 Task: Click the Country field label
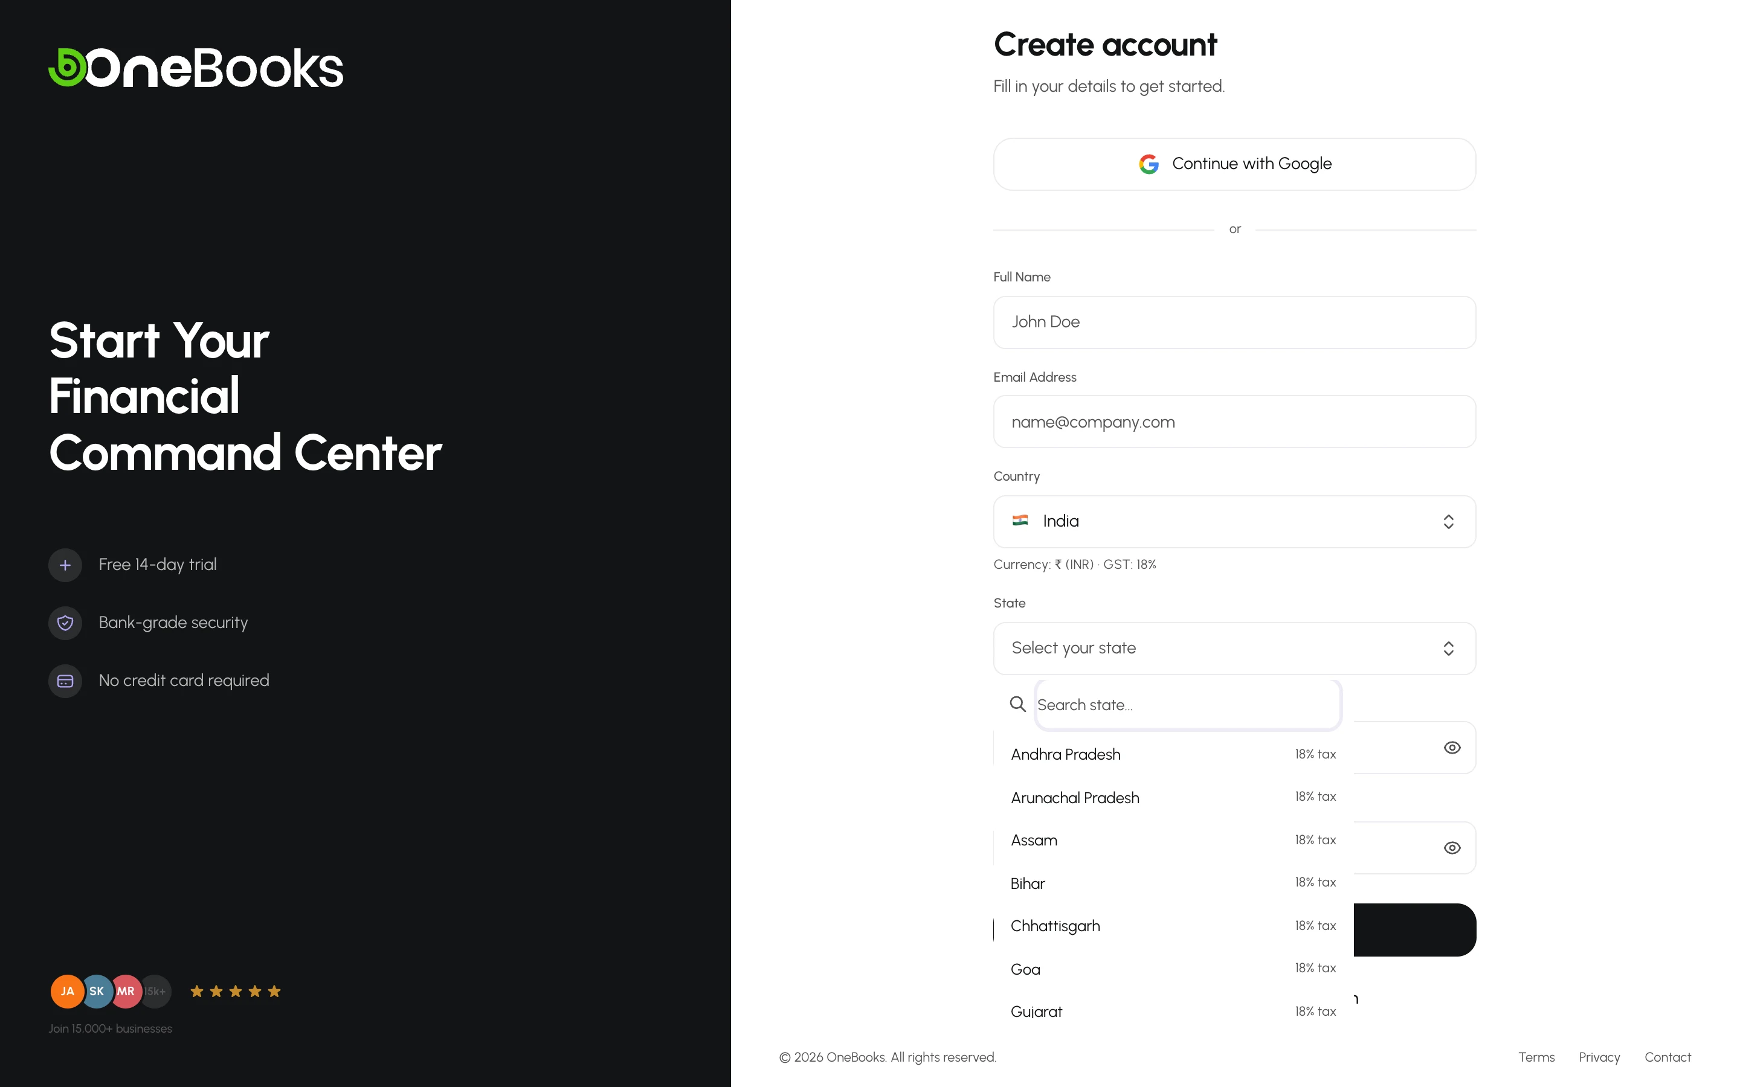point(1017,476)
